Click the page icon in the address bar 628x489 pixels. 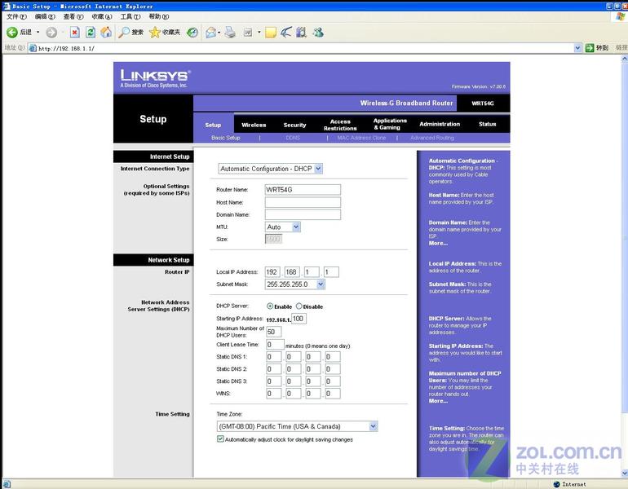coord(33,48)
